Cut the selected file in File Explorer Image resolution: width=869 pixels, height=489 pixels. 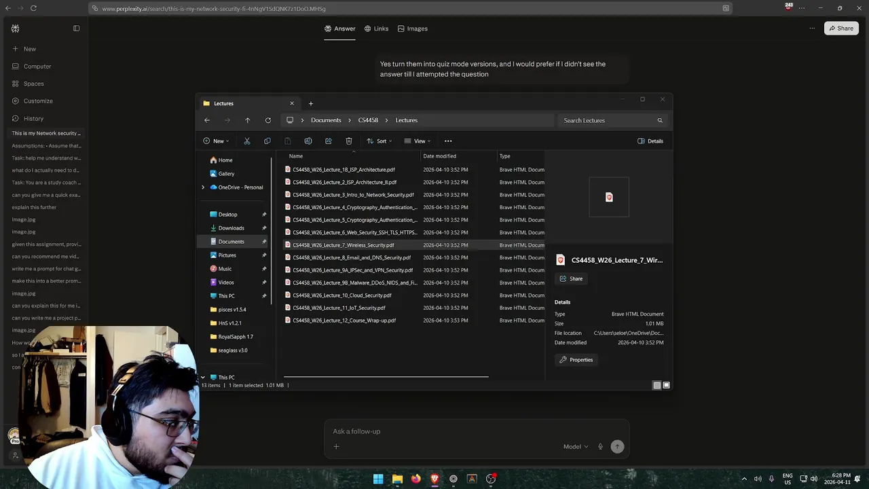[x=247, y=141]
